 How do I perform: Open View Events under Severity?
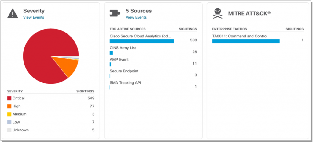tap(34, 17)
